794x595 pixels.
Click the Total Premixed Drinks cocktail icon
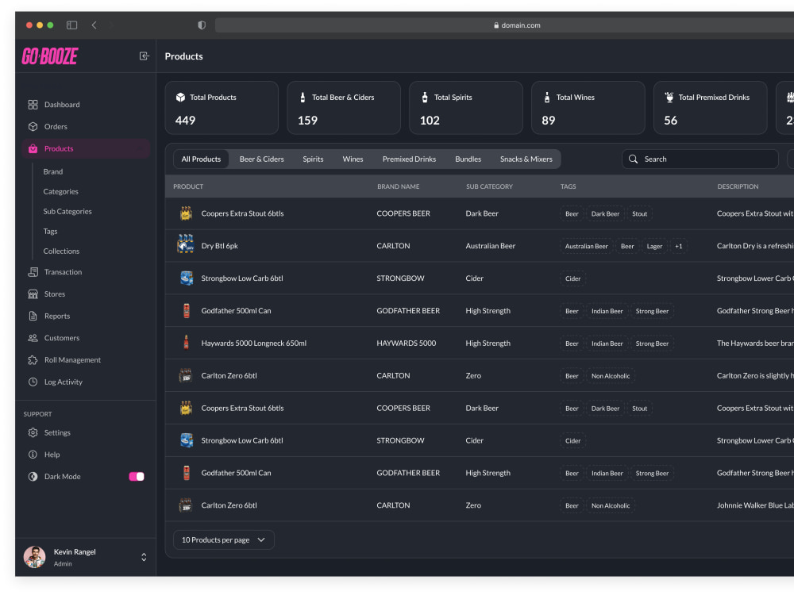669,97
